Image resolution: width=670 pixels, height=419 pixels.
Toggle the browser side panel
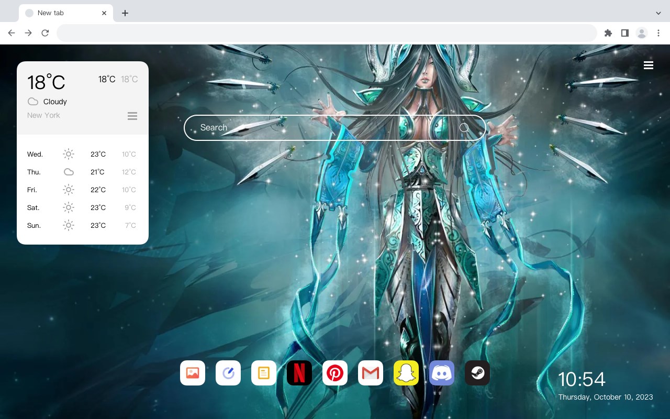point(624,33)
